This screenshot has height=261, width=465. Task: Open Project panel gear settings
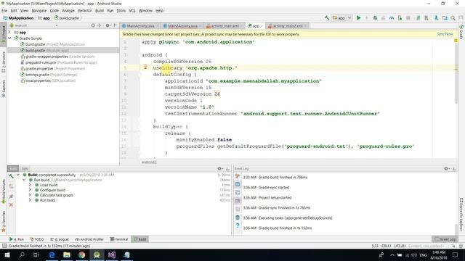coord(108,26)
